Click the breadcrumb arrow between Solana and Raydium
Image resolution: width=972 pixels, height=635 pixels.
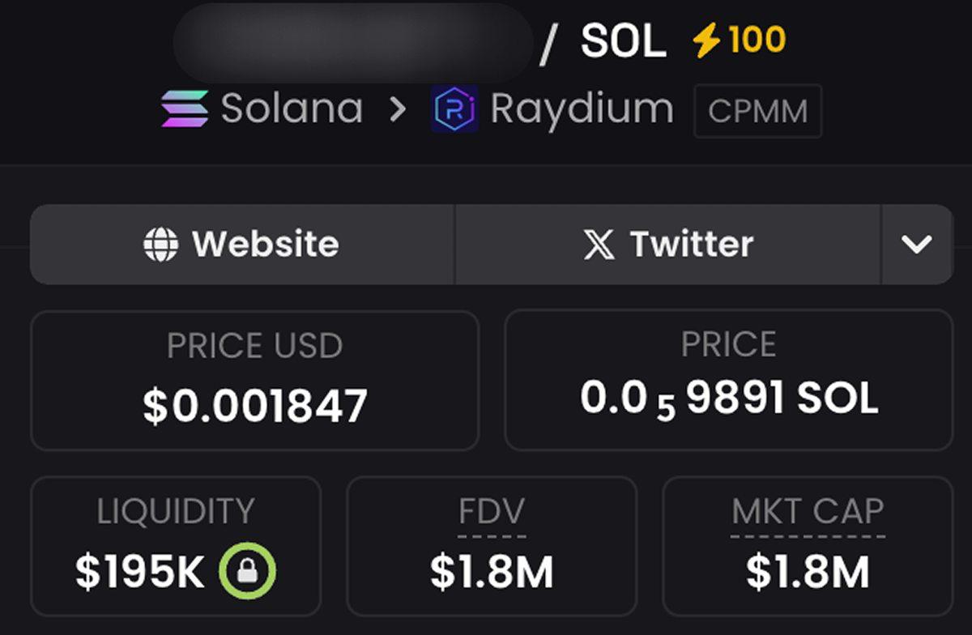coord(397,109)
